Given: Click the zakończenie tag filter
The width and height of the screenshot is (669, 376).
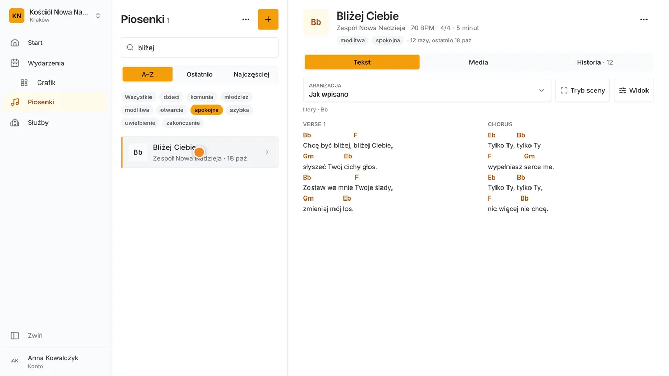Looking at the screenshot, I should pos(183,123).
